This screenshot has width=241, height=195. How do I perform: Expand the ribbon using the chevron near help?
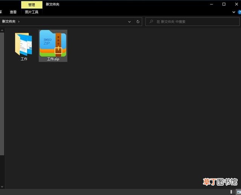[x=233, y=12]
